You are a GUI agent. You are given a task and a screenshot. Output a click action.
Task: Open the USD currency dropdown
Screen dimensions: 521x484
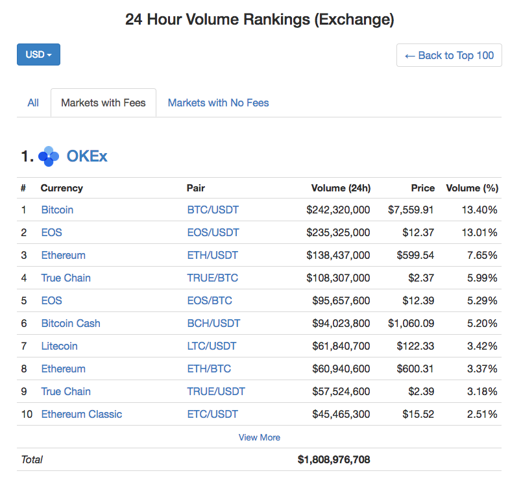tap(38, 54)
